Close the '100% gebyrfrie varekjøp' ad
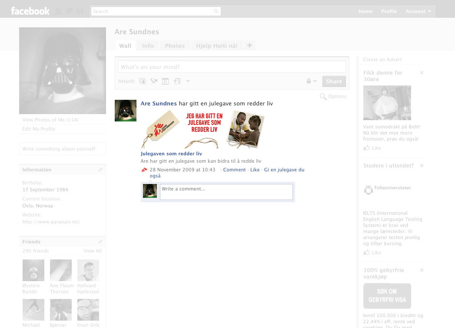The height and width of the screenshot is (328, 455). pos(422,270)
